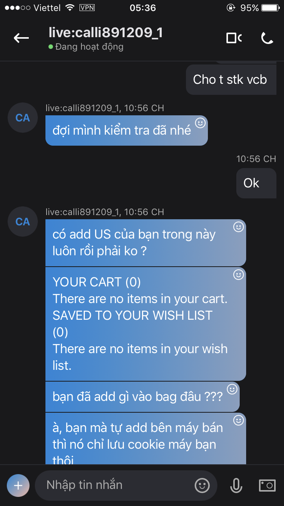Image resolution: width=284 pixels, height=506 pixels.
Task: React to the 'lưu cookie' message
Action: [x=239, y=420]
